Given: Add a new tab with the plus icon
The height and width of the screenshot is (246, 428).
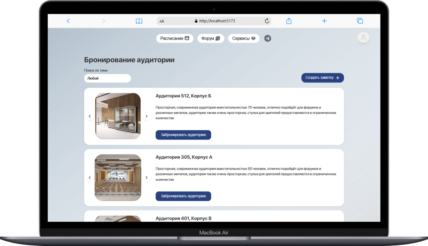Looking at the screenshot, I should coord(324,21).
